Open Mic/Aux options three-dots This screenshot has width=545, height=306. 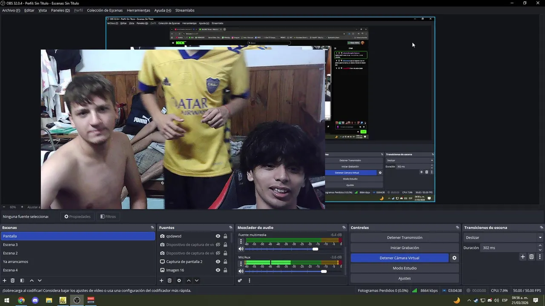[x=241, y=263]
